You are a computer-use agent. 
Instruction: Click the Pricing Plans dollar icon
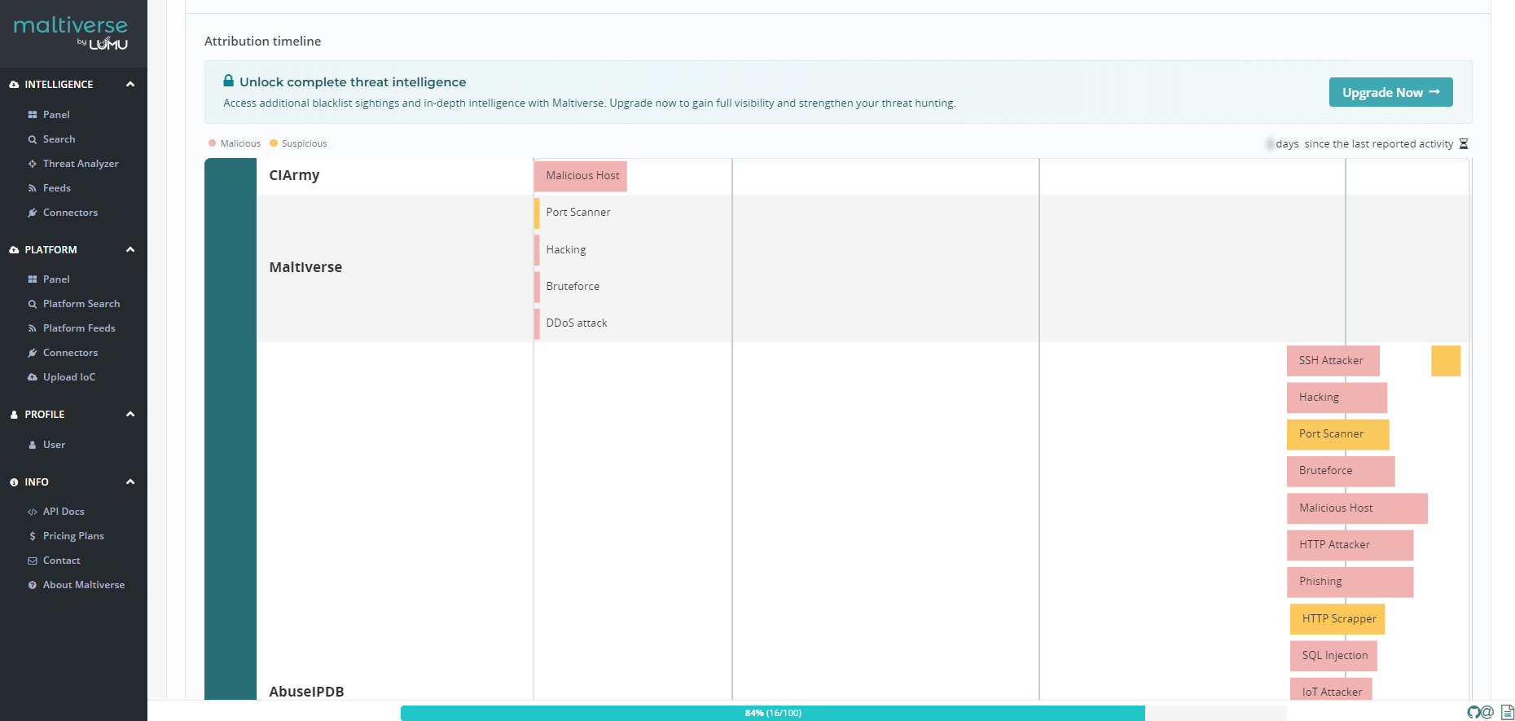click(x=33, y=536)
